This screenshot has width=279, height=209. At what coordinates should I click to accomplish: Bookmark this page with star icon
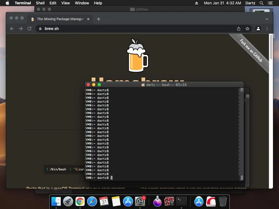247,29
